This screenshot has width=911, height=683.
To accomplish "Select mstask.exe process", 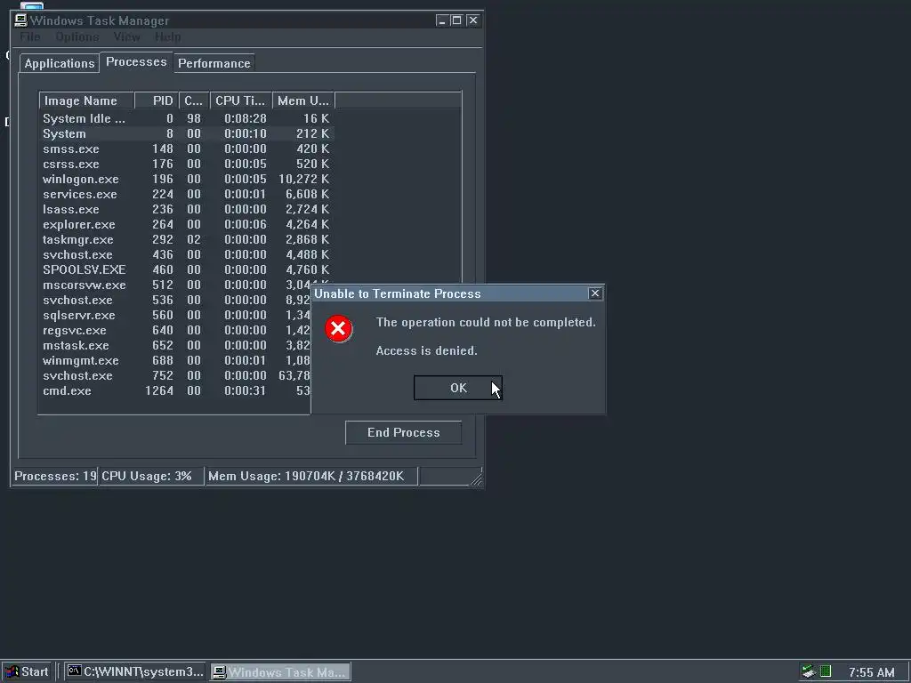I will coord(175,346).
